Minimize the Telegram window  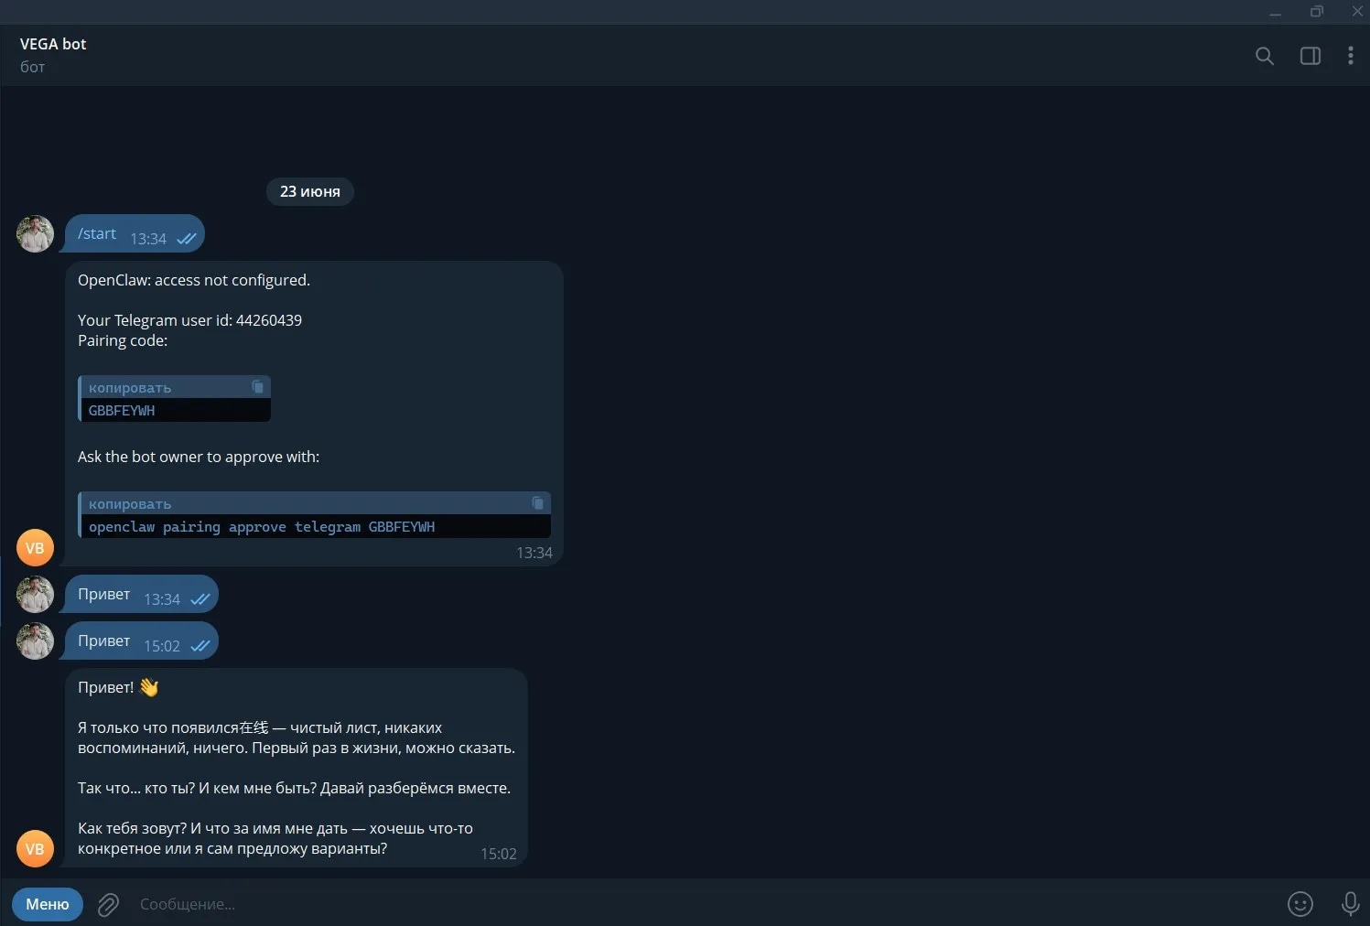pyautogui.click(x=1275, y=12)
